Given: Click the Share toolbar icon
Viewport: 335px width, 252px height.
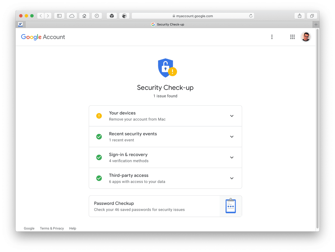Looking at the screenshot, I should pyautogui.click(x=299, y=16).
